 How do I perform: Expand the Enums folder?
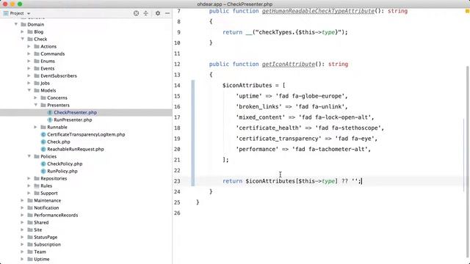[x=29, y=61]
